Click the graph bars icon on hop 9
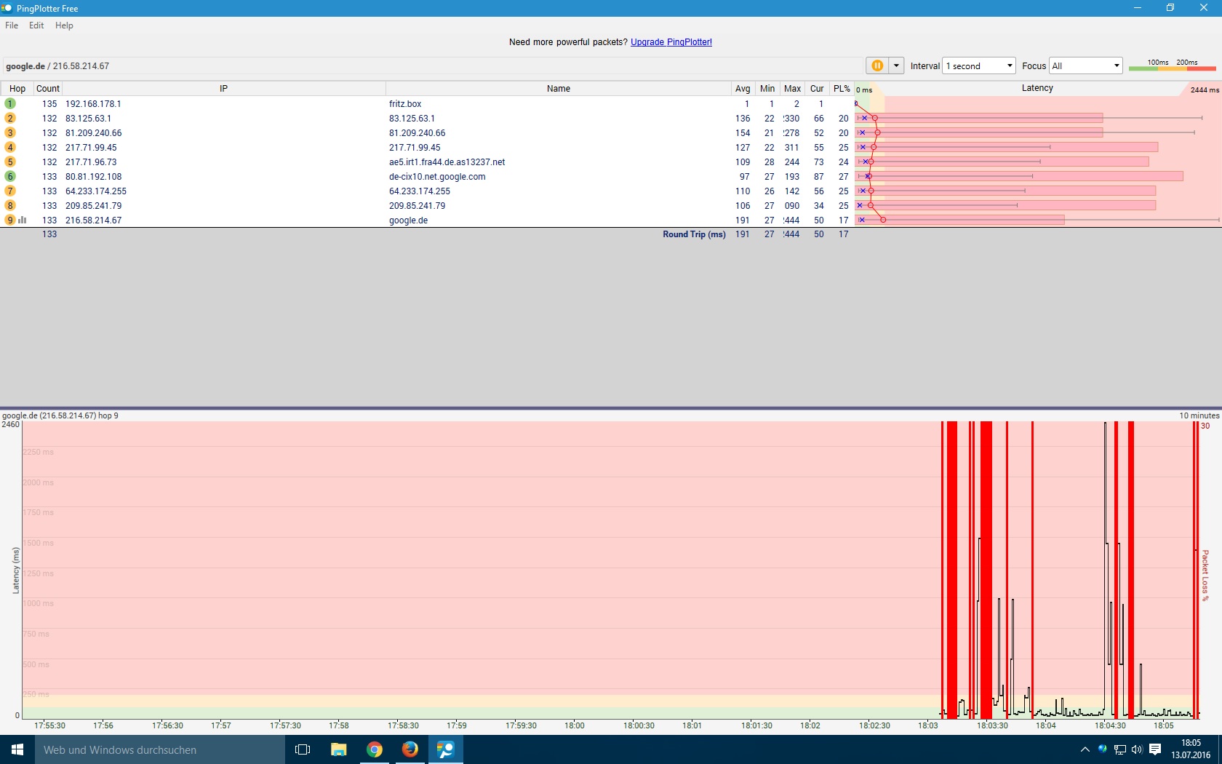The height and width of the screenshot is (764, 1222). coord(23,220)
